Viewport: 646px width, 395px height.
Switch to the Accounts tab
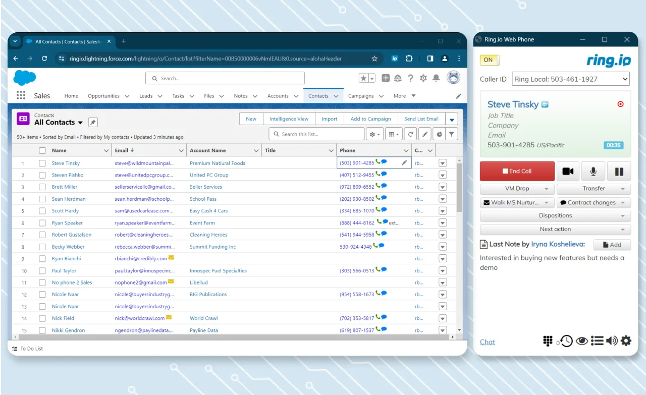coord(278,96)
